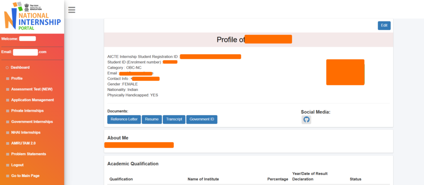424x185 pixels.
Task: Click the grid icon beside Private Internships
Action: point(7,111)
